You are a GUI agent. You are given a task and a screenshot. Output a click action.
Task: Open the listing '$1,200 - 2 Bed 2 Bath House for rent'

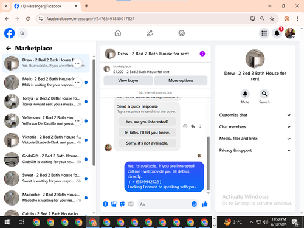(141, 72)
